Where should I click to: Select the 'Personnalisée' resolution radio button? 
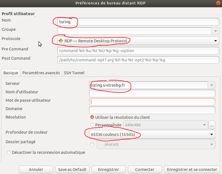pyautogui.click(x=92, y=125)
